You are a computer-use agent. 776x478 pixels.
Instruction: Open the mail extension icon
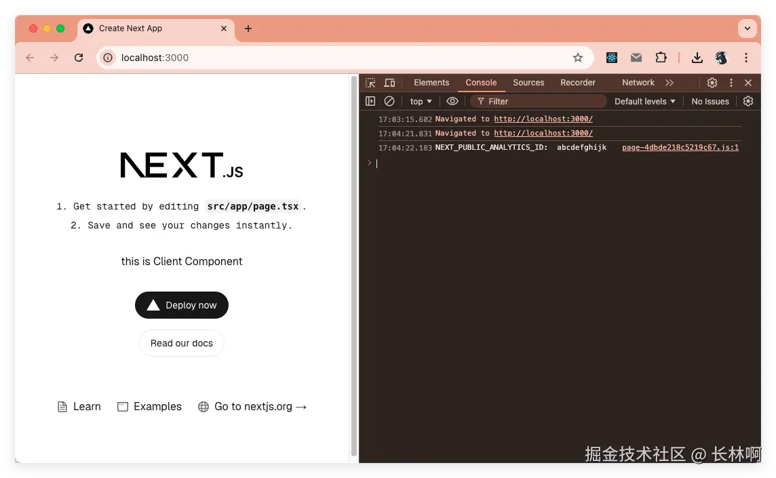point(636,58)
